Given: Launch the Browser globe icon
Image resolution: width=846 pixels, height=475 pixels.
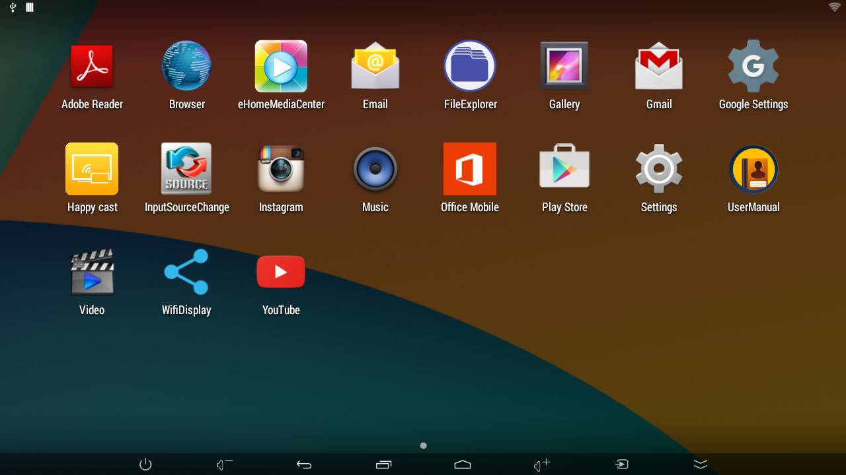Looking at the screenshot, I should point(186,67).
